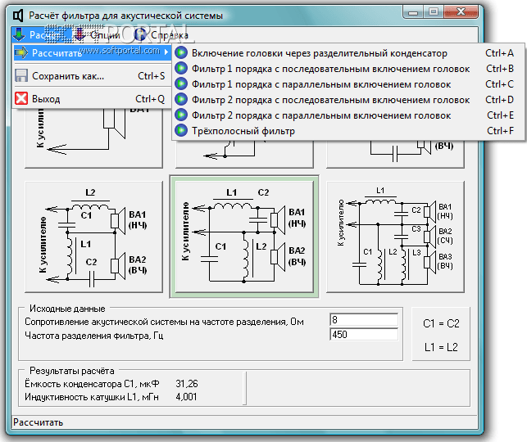
Task: Click the red X exit icon
Action: [21, 99]
